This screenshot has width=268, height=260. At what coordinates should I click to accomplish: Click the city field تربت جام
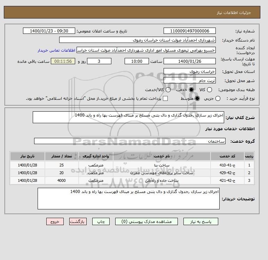190,80
